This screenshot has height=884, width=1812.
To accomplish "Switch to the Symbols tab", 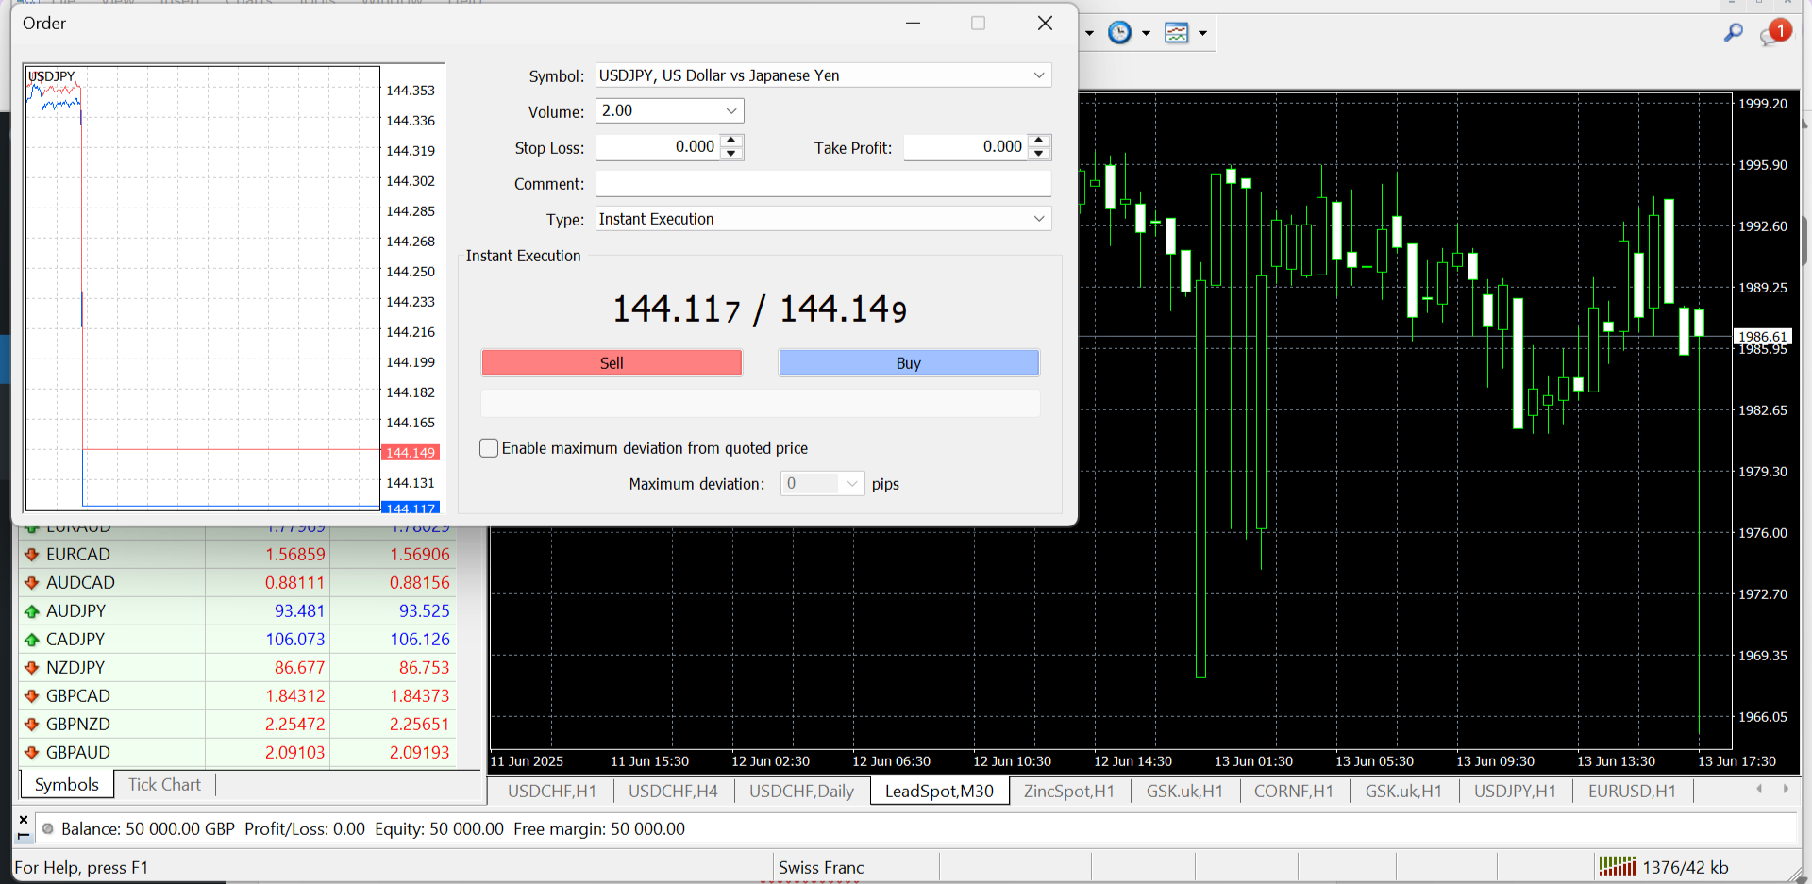I will point(67,785).
